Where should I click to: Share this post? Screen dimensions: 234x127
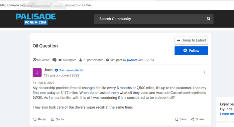pyautogui.click(x=197, y=119)
